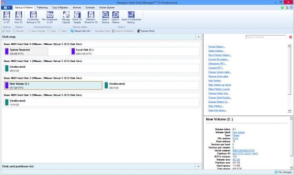The width and height of the screenshot is (294, 175).
Task: Click the Backup to VD icon
Action: coord(7,17)
